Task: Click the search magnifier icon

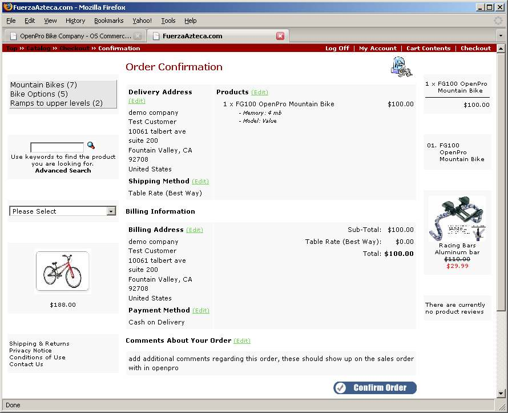Action: [x=91, y=146]
